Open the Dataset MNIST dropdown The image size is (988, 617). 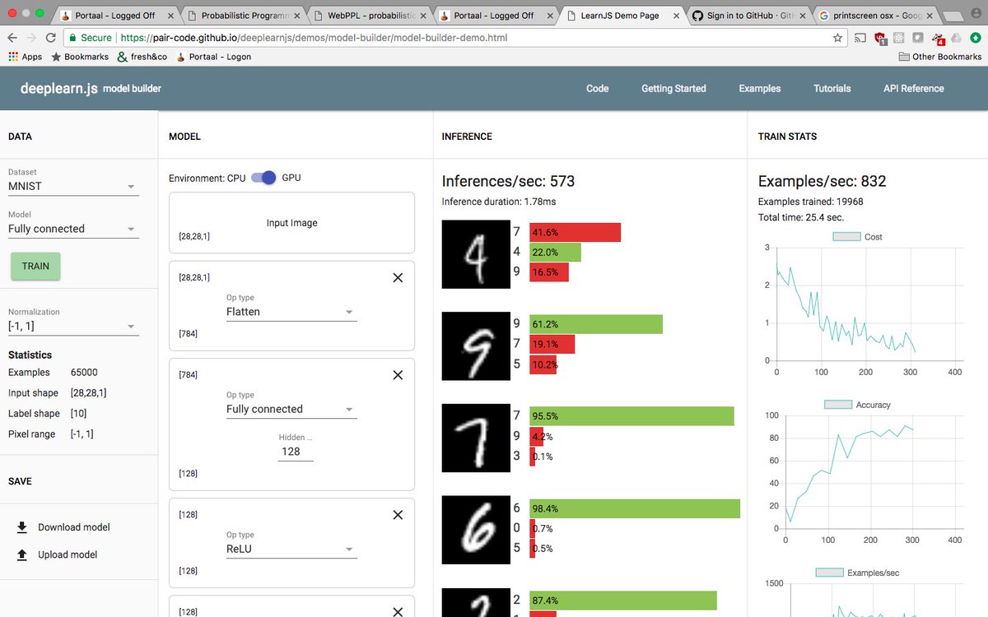(x=73, y=186)
